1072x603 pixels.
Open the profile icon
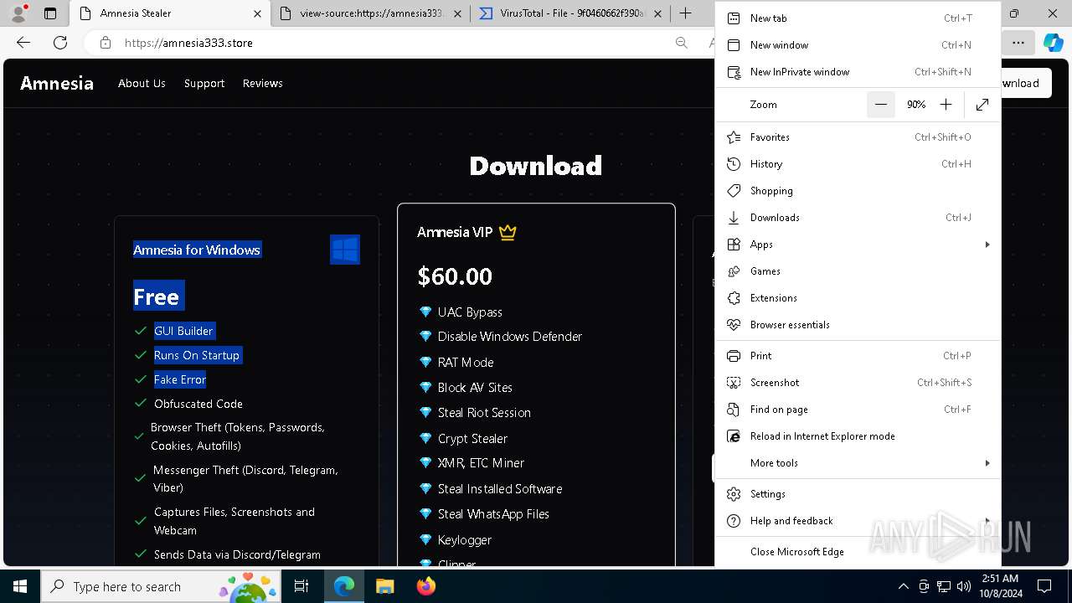click(x=20, y=13)
